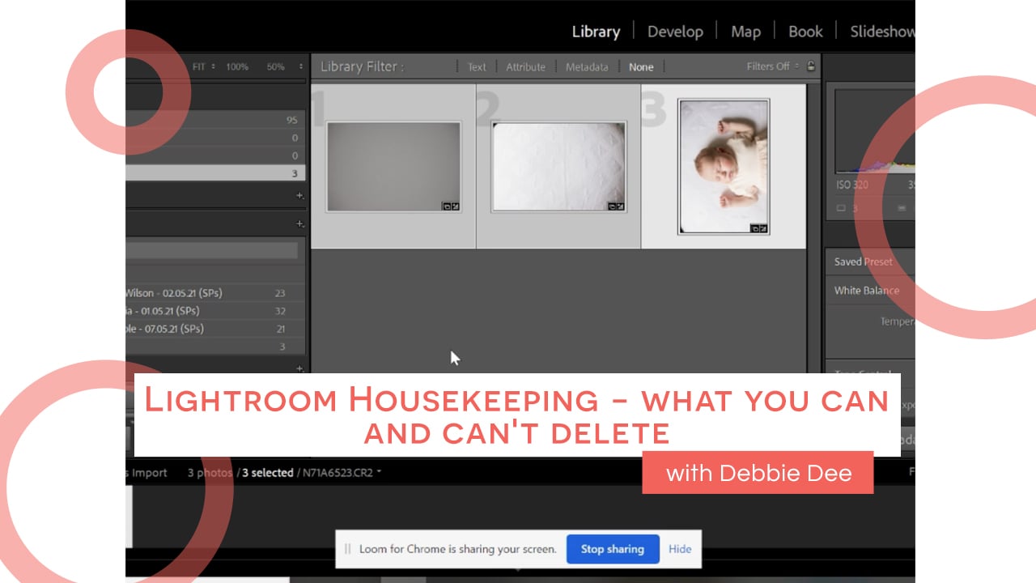Click the Loom bar drag handle icon
The height and width of the screenshot is (583, 1036).
(348, 549)
